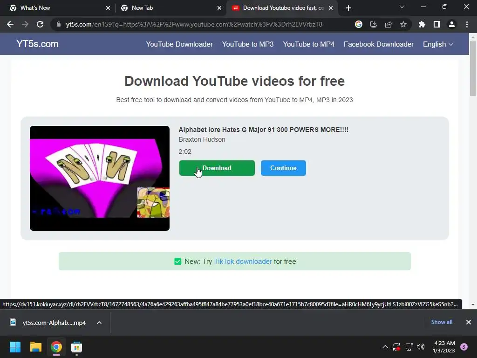Click the sync status tray icon

pyautogui.click(x=396, y=347)
